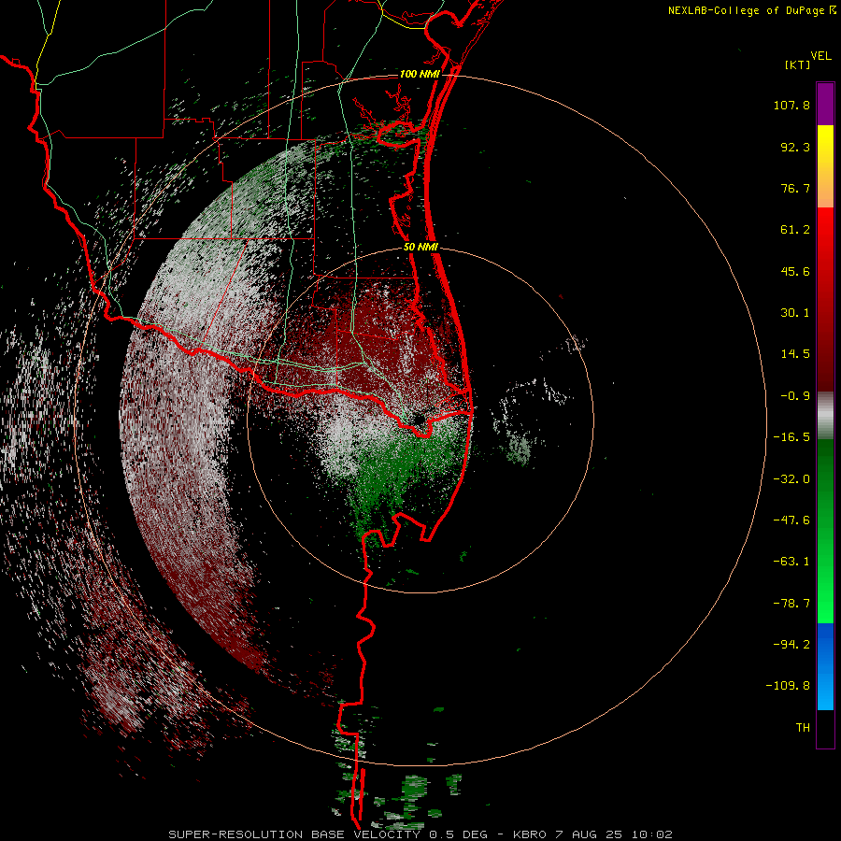Click the purple segment of the color bar

click(x=825, y=104)
